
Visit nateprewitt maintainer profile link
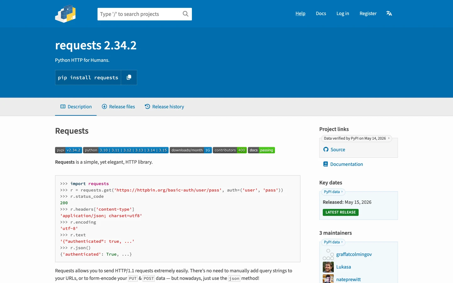coord(349,280)
